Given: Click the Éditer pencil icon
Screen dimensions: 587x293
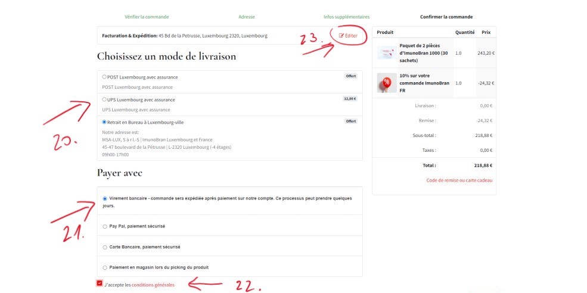Looking at the screenshot, I should pyautogui.click(x=341, y=36).
